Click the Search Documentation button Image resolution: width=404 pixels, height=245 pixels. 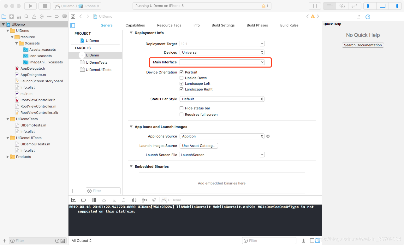click(x=363, y=45)
